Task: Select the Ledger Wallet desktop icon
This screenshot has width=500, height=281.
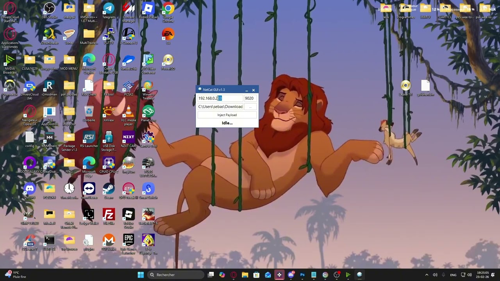Action: coord(89,217)
